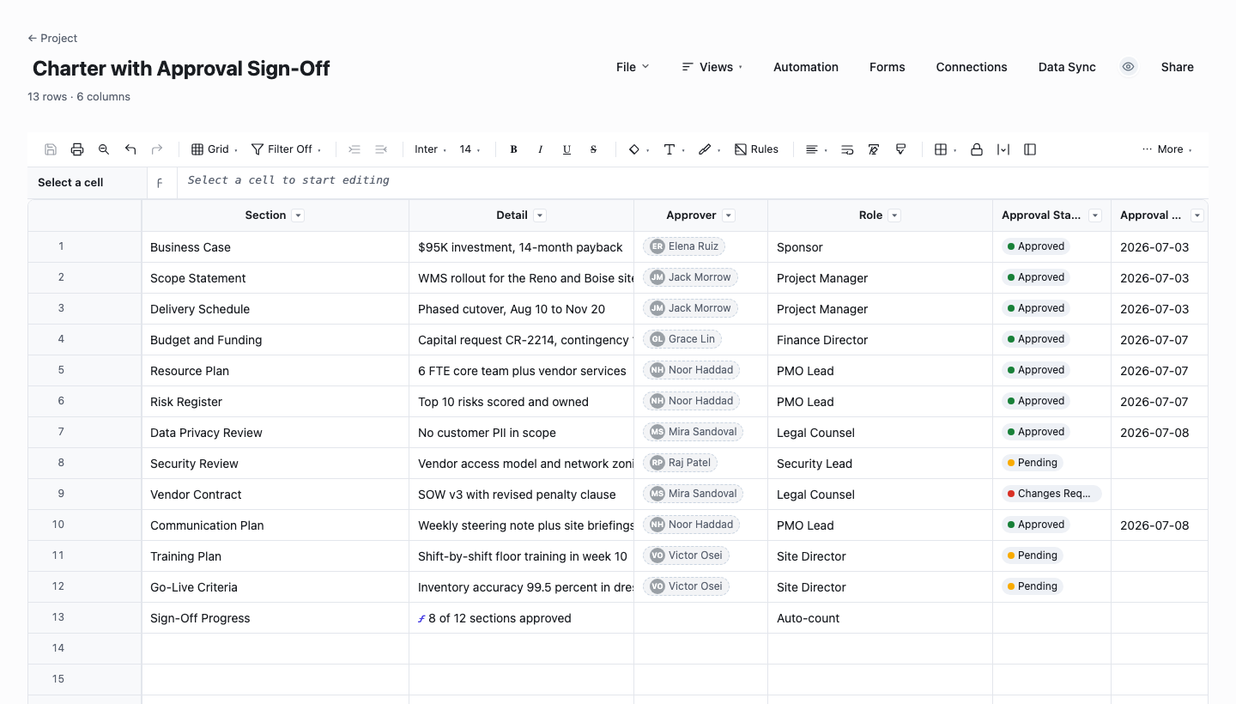Image resolution: width=1236 pixels, height=704 pixels.
Task: Open the Connections tab
Action: tap(972, 67)
